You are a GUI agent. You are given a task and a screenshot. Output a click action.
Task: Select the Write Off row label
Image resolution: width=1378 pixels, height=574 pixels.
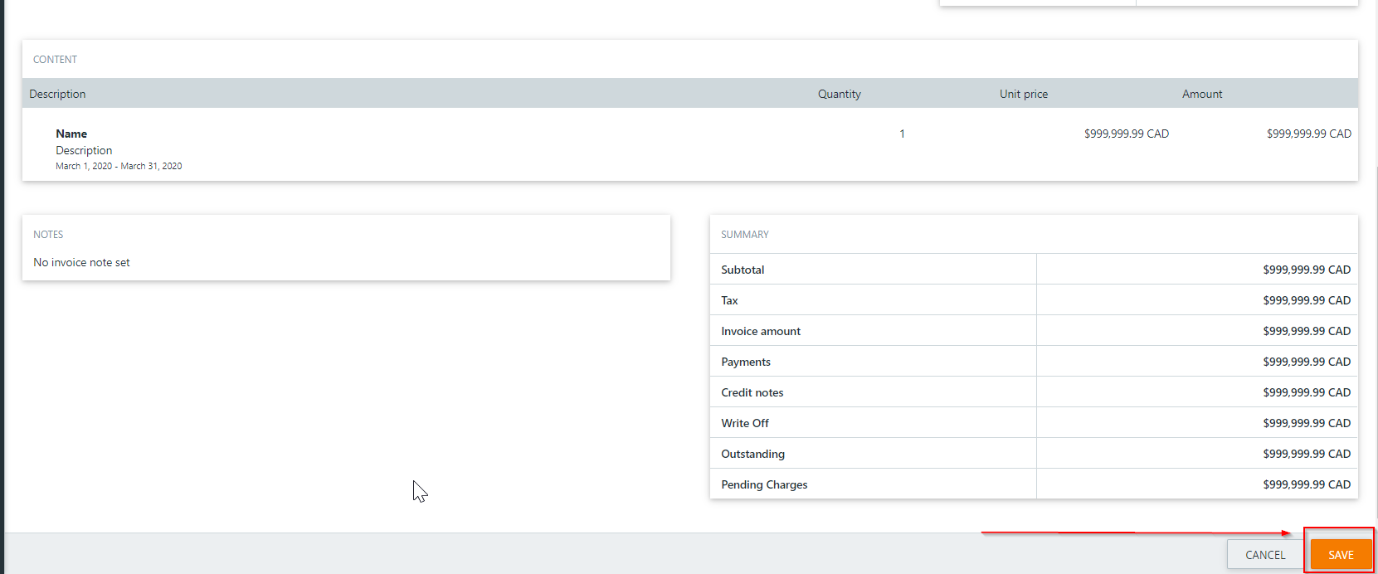pyautogui.click(x=744, y=423)
